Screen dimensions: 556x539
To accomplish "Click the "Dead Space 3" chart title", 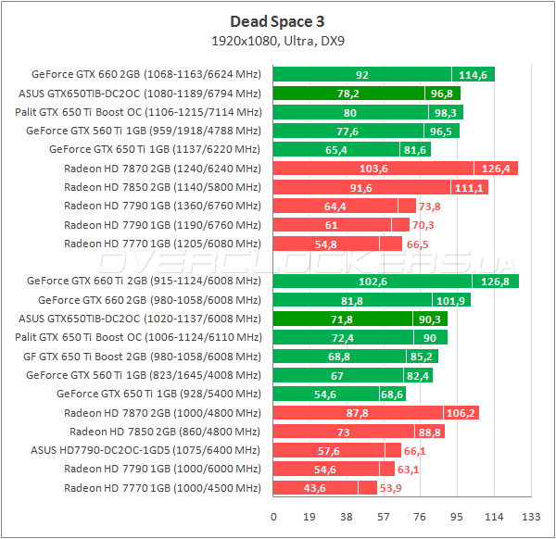I will pos(278,20).
